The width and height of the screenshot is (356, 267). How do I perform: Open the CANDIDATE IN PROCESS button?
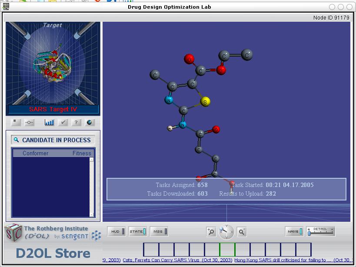click(x=53, y=140)
